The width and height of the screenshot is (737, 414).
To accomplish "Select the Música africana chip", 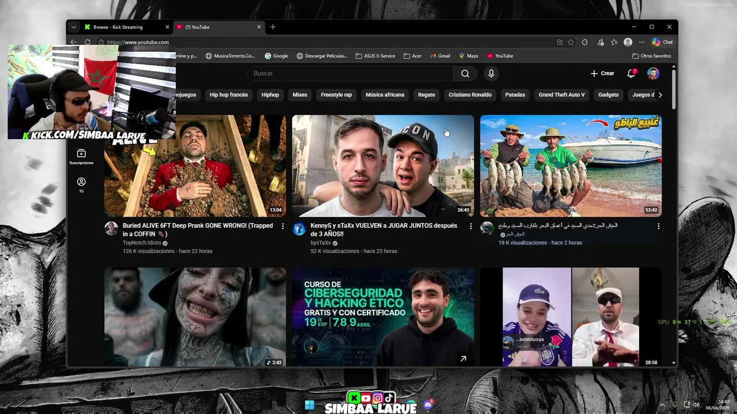I will [x=385, y=95].
